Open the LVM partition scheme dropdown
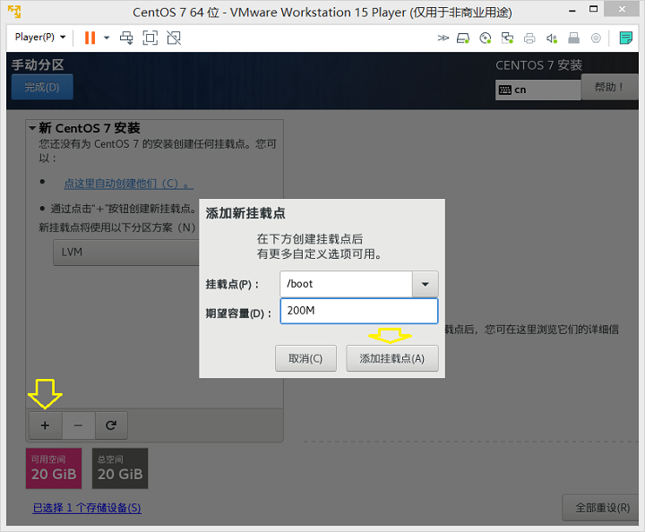645x532 pixels. coord(126,252)
